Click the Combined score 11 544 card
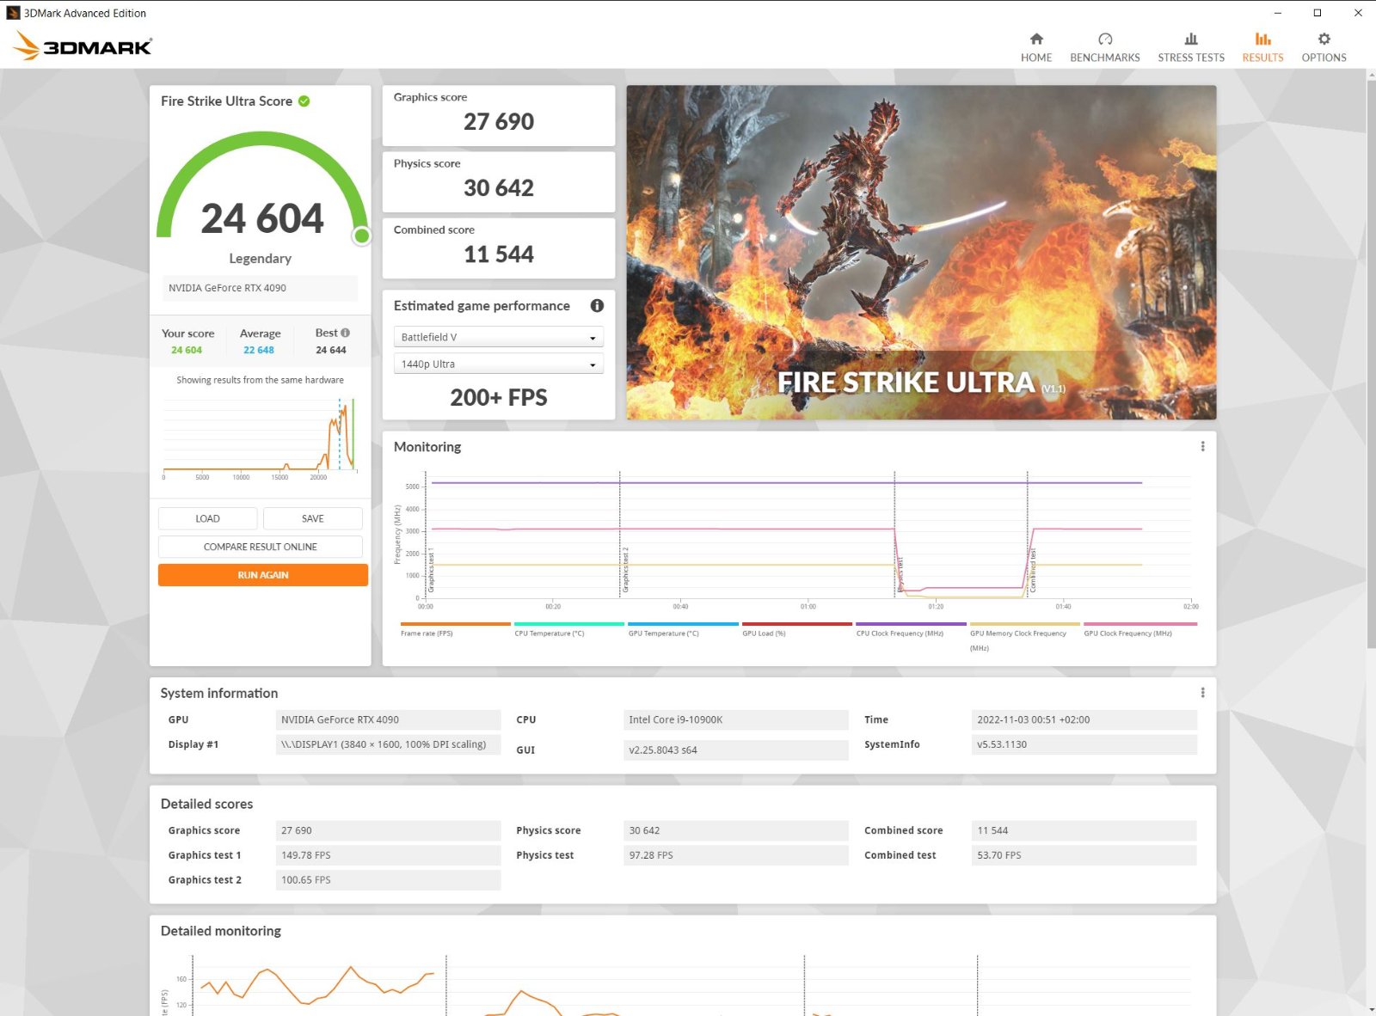Viewport: 1376px width, 1016px height. pyautogui.click(x=499, y=248)
